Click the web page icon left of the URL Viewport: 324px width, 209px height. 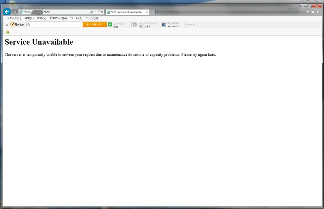21,12
